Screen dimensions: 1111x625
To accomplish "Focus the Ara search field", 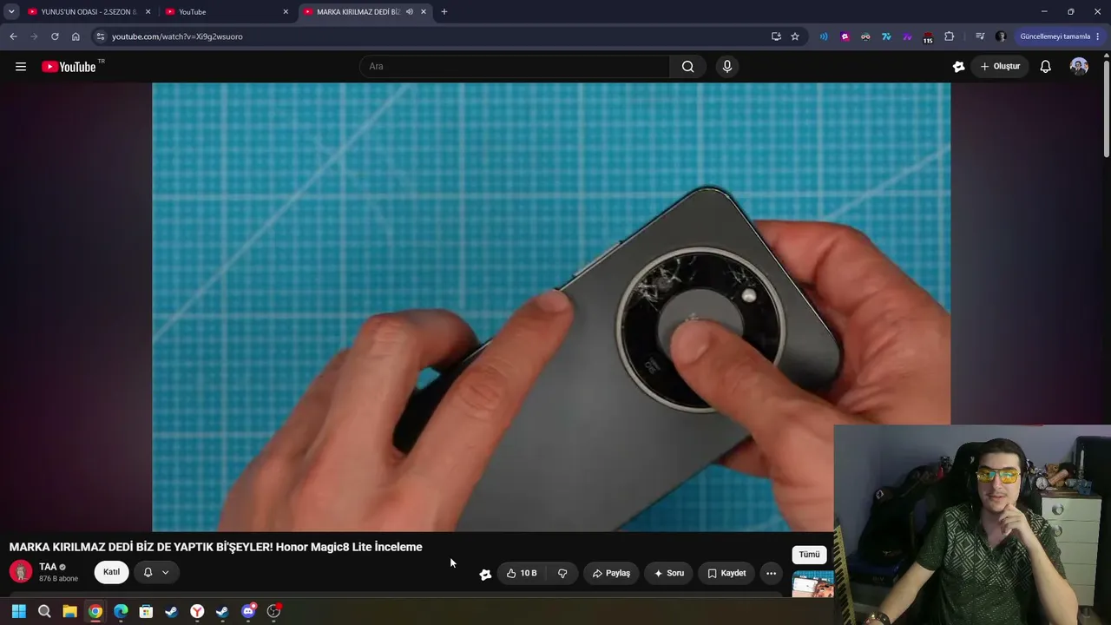I will pos(515,67).
